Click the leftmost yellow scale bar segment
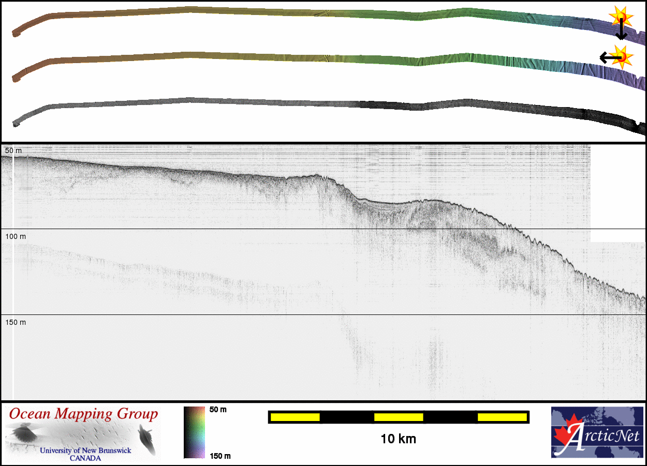The height and width of the screenshot is (466, 647). coord(295,417)
